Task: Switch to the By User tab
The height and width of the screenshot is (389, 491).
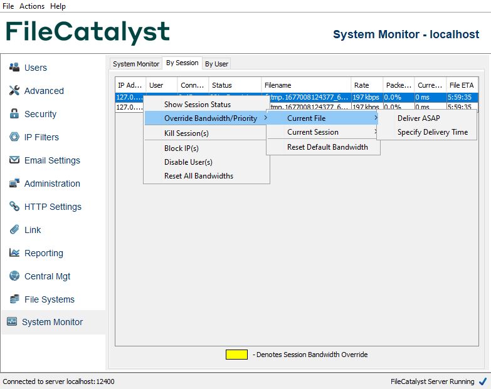Action: (x=216, y=64)
